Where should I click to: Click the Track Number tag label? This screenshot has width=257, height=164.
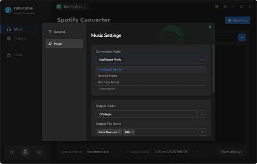[108, 132]
